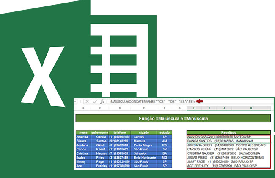Screen dimensions: 275x178
Task: Click the 'sobrenome' header cell
Action: (x=100, y=133)
